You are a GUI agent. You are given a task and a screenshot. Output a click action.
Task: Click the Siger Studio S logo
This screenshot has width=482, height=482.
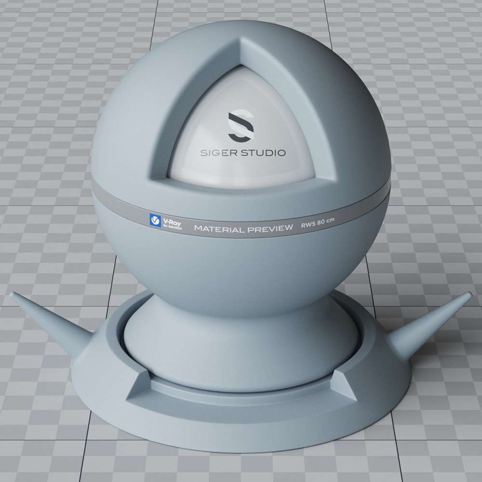(241, 126)
